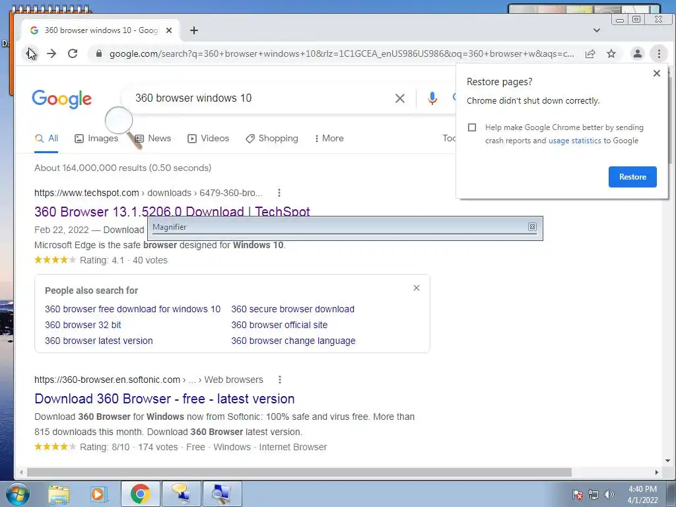
Task: Enable sending crash reports checkbox
Action: click(472, 127)
